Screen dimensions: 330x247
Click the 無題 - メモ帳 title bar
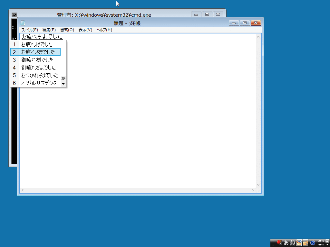coord(127,23)
